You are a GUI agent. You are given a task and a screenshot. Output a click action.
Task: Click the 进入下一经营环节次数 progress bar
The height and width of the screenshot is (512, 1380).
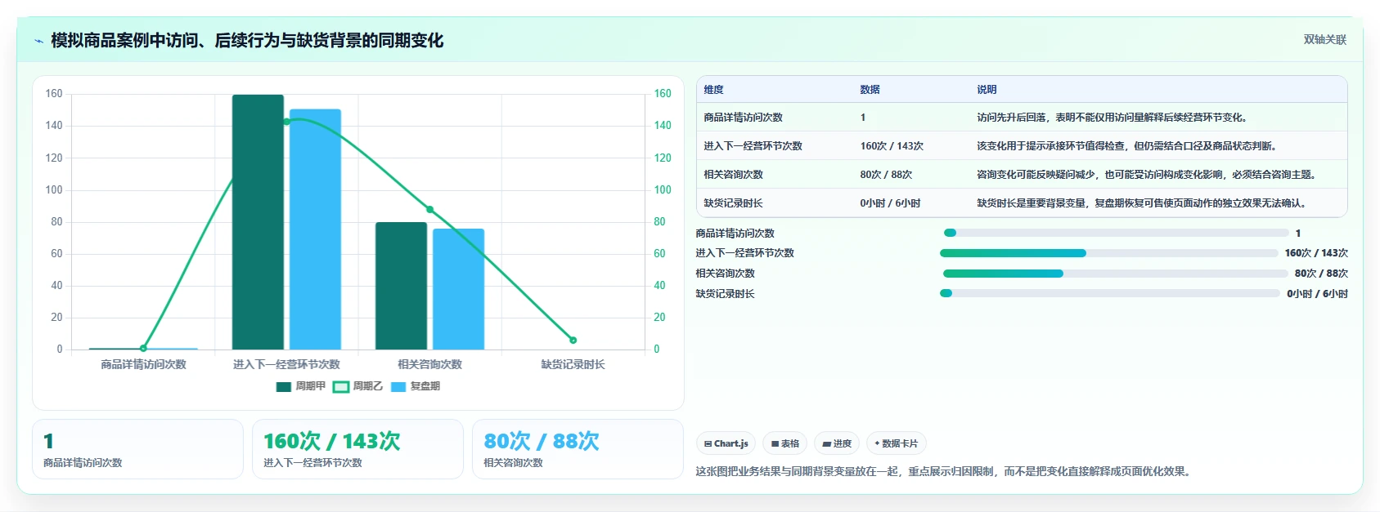click(1109, 253)
